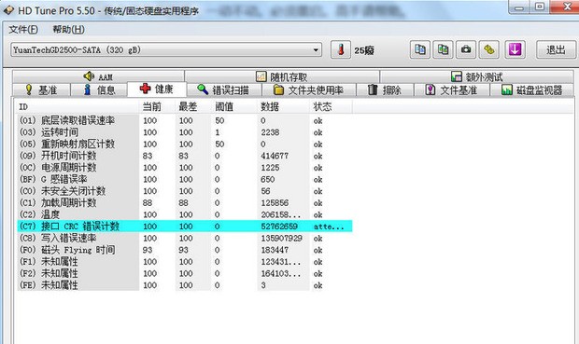Click data value 135907929
This screenshot has height=344, width=579.
point(281,238)
